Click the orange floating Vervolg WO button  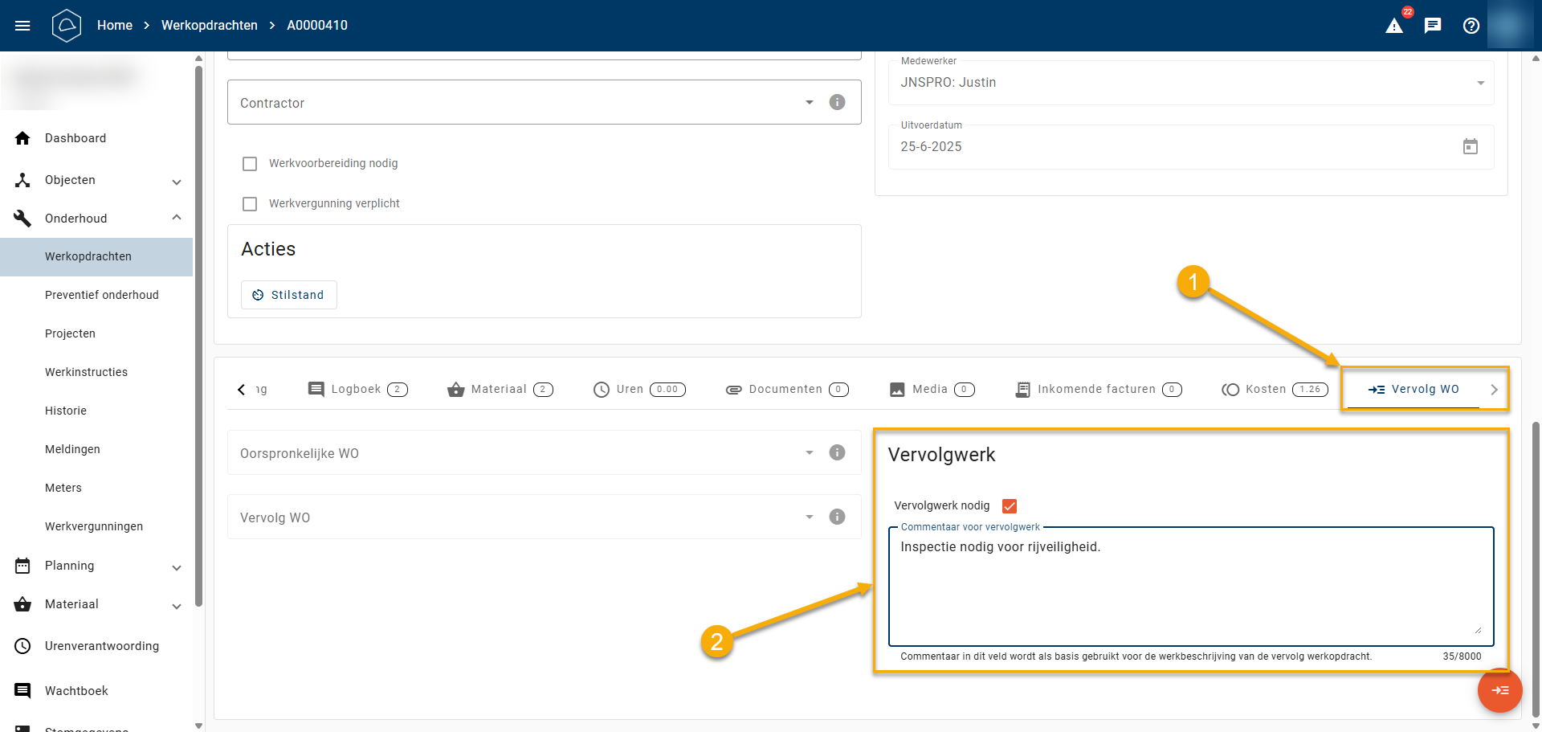click(1499, 690)
